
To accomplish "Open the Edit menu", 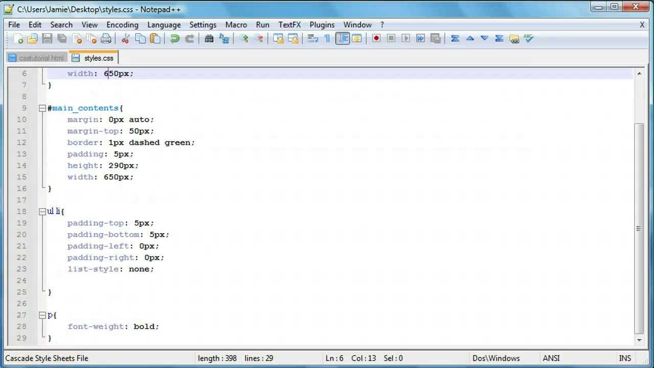I will pyautogui.click(x=35, y=25).
